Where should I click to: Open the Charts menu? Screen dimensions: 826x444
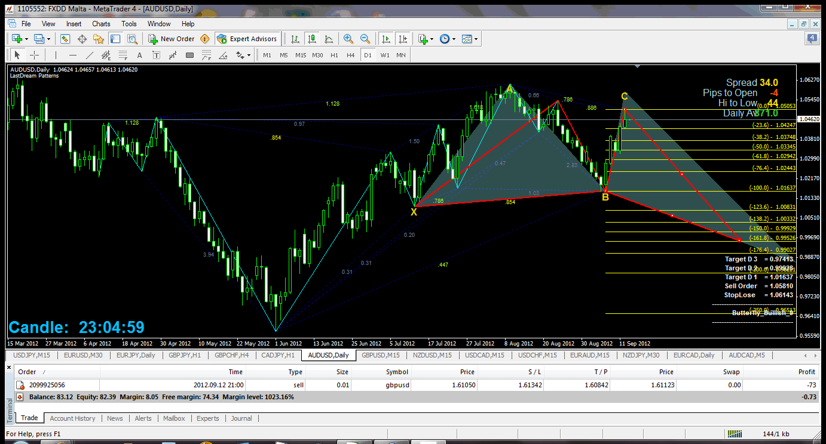click(101, 24)
